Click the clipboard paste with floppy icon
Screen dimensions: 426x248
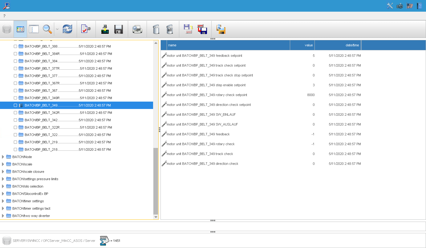[x=221, y=29]
